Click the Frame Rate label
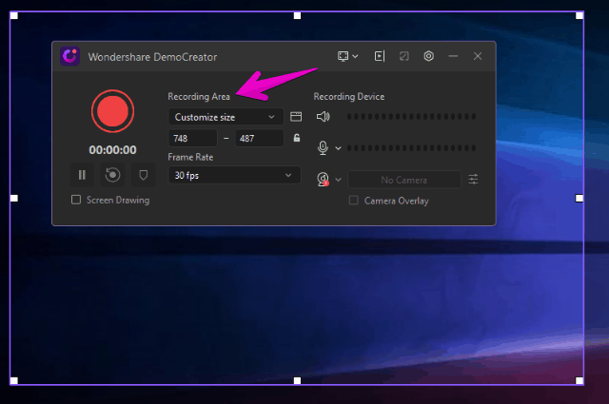Screen dimensions: 609x404 [190, 157]
